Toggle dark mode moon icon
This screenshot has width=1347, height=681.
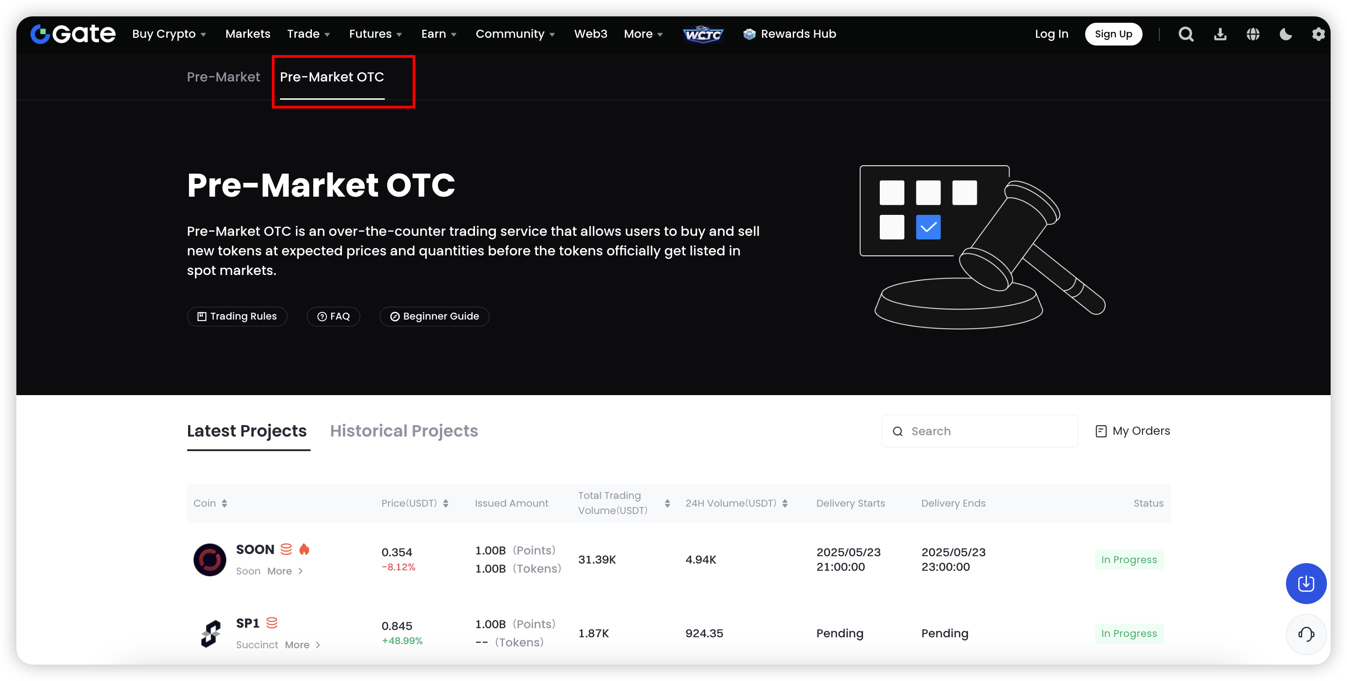click(1286, 34)
